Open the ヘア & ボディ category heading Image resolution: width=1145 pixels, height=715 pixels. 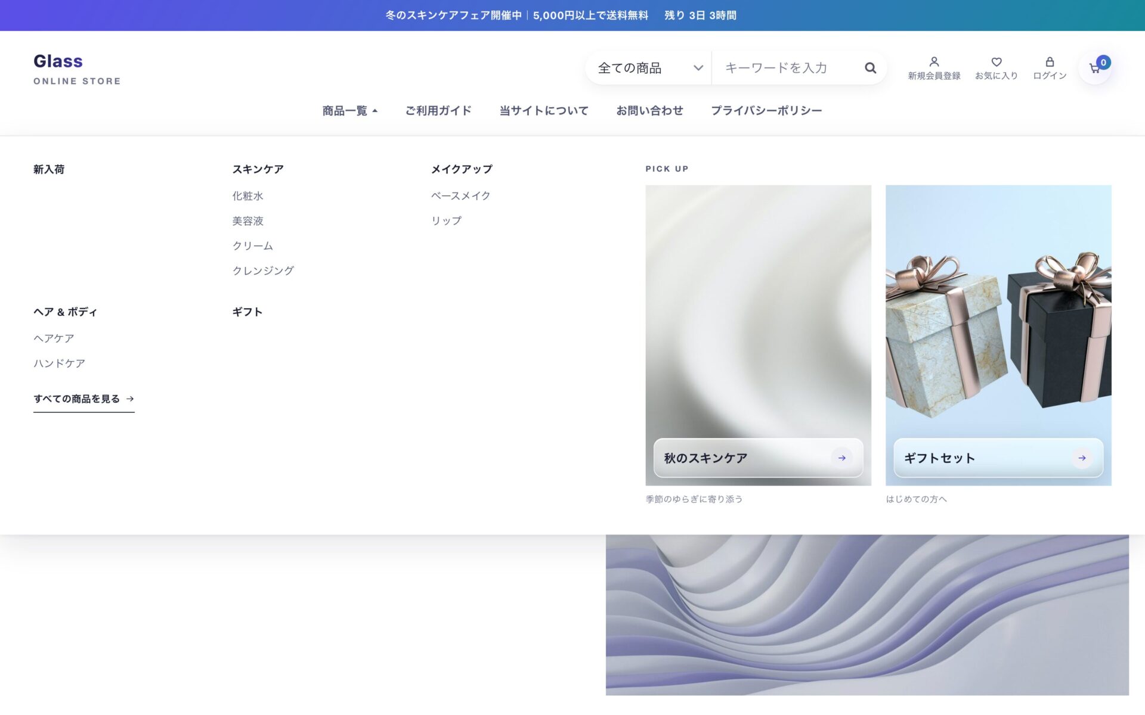(65, 312)
